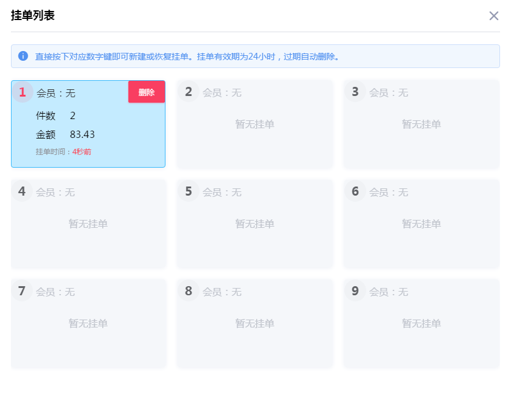Select the number 6 slot badge
This screenshot has width=511, height=418.
coord(355,191)
